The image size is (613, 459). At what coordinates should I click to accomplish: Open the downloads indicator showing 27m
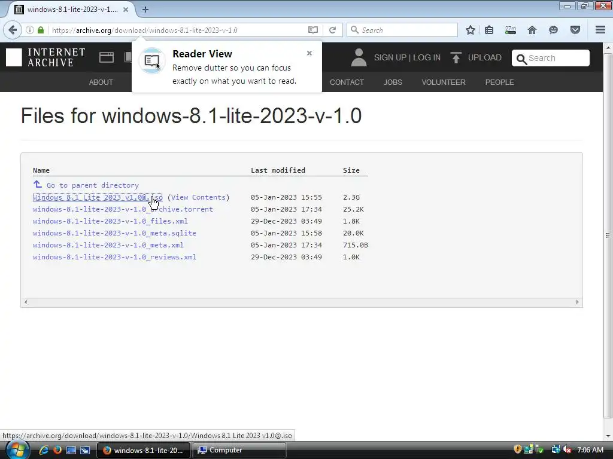click(511, 30)
